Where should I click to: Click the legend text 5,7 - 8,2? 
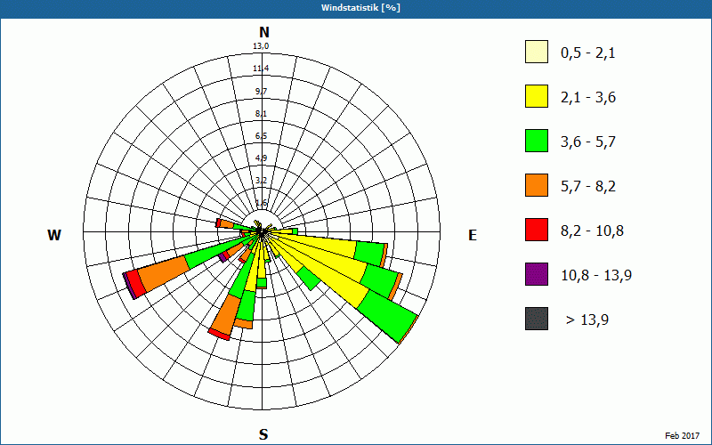coord(588,187)
